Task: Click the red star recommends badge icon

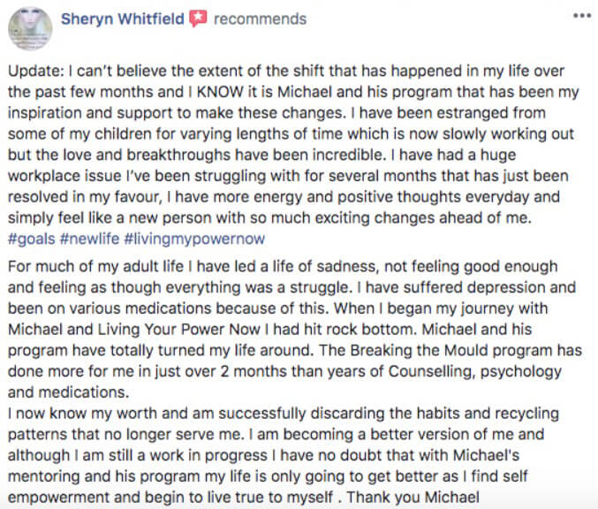Action: [199, 19]
